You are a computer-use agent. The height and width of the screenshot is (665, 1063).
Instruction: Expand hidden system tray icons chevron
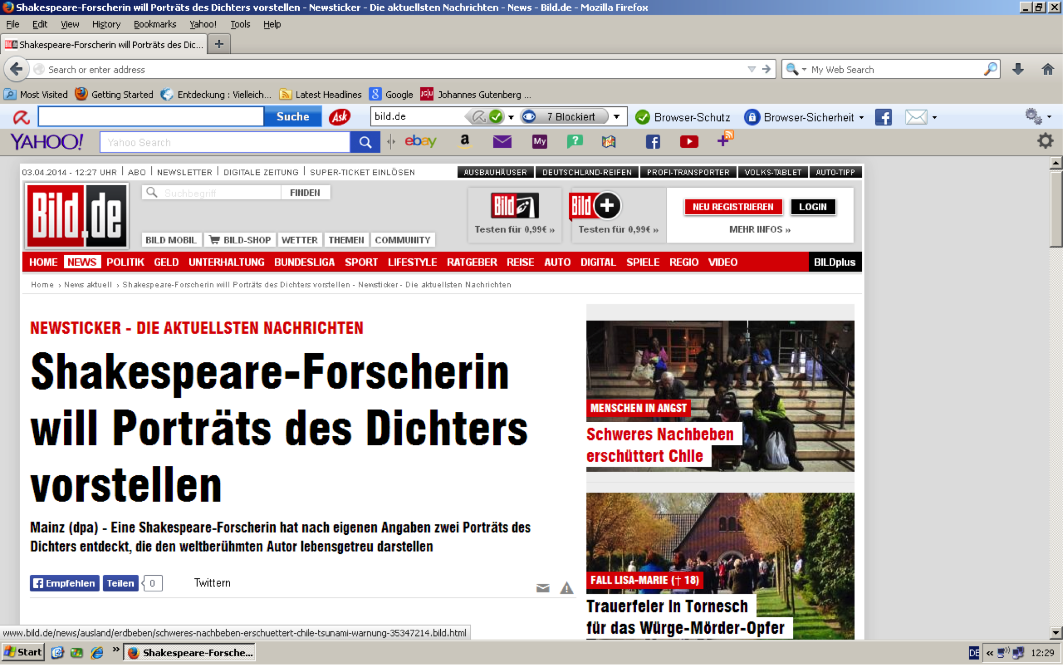(990, 653)
